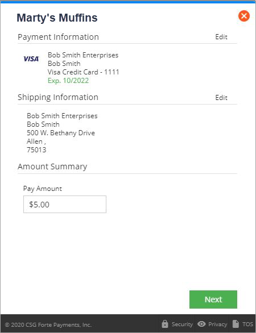Open the Security footer link
Viewport: 256px width, 333px height.
point(182,324)
